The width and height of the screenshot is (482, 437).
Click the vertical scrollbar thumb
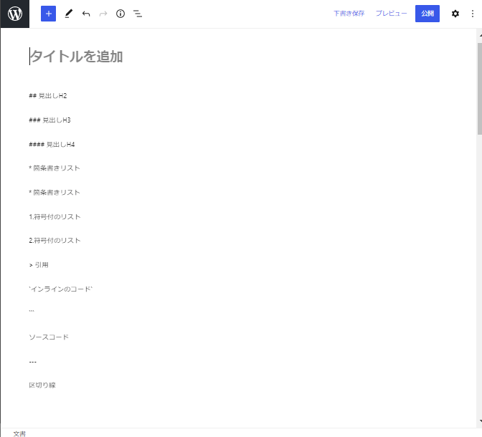pyautogui.click(x=480, y=88)
